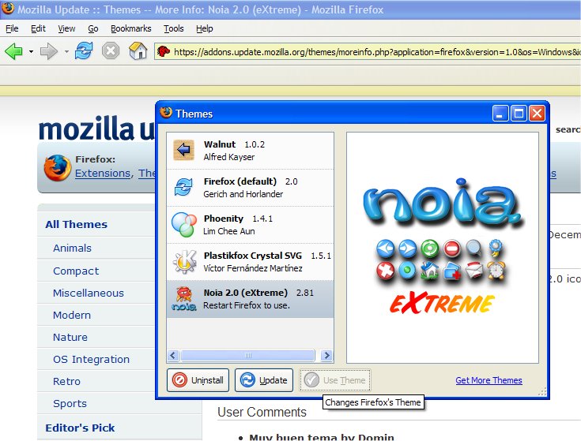The image size is (581, 441).
Task: Click into the URL address bar
Action: (368, 52)
